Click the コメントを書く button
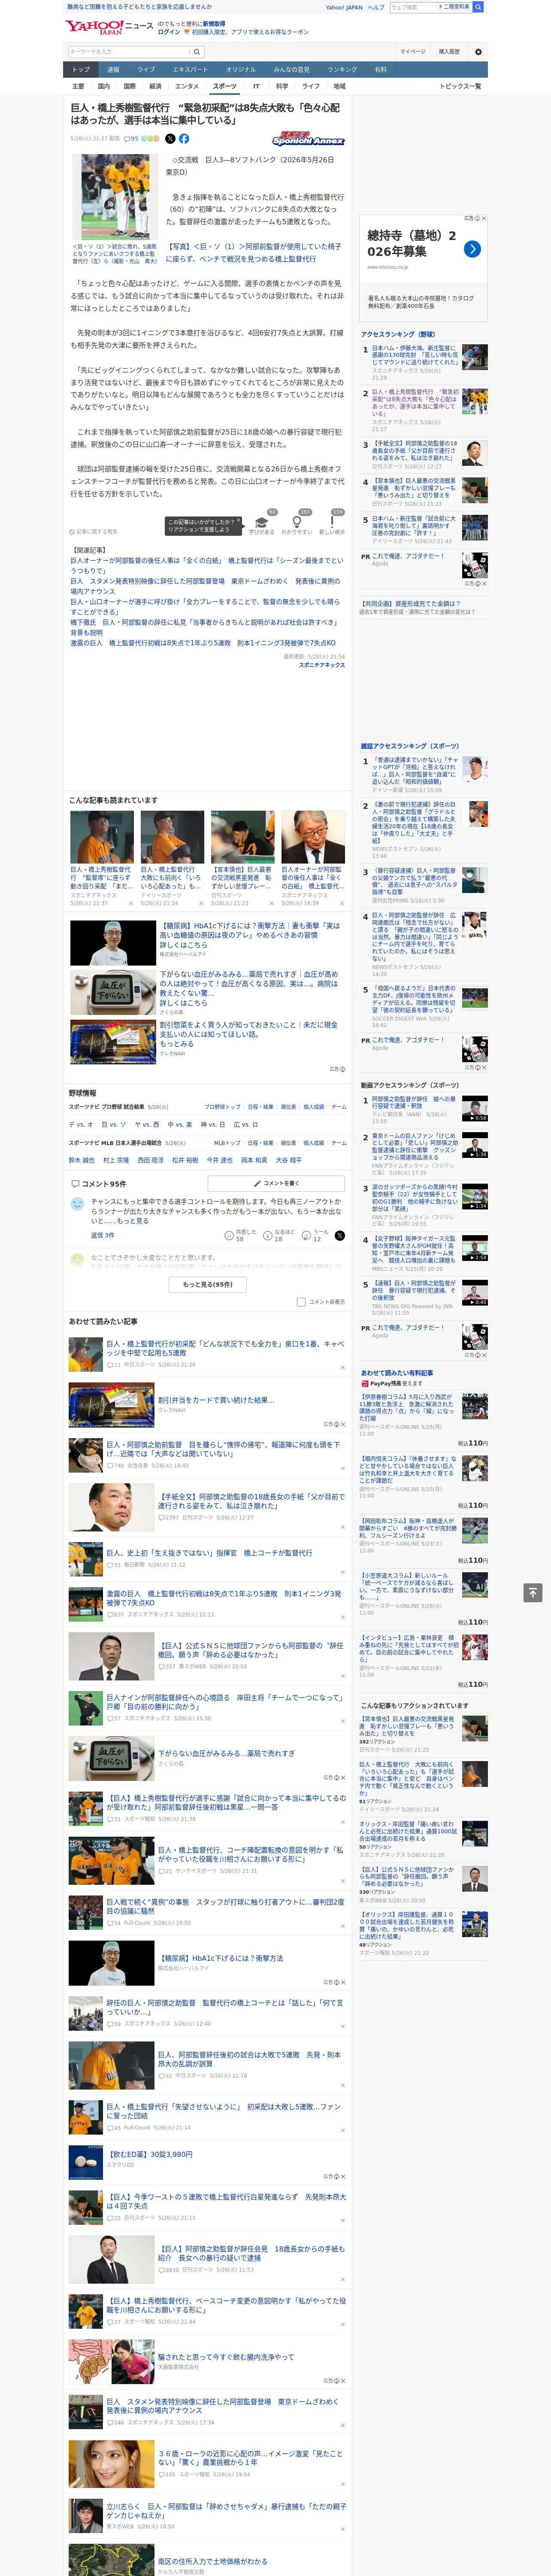This screenshot has width=551, height=2576. [276, 1183]
